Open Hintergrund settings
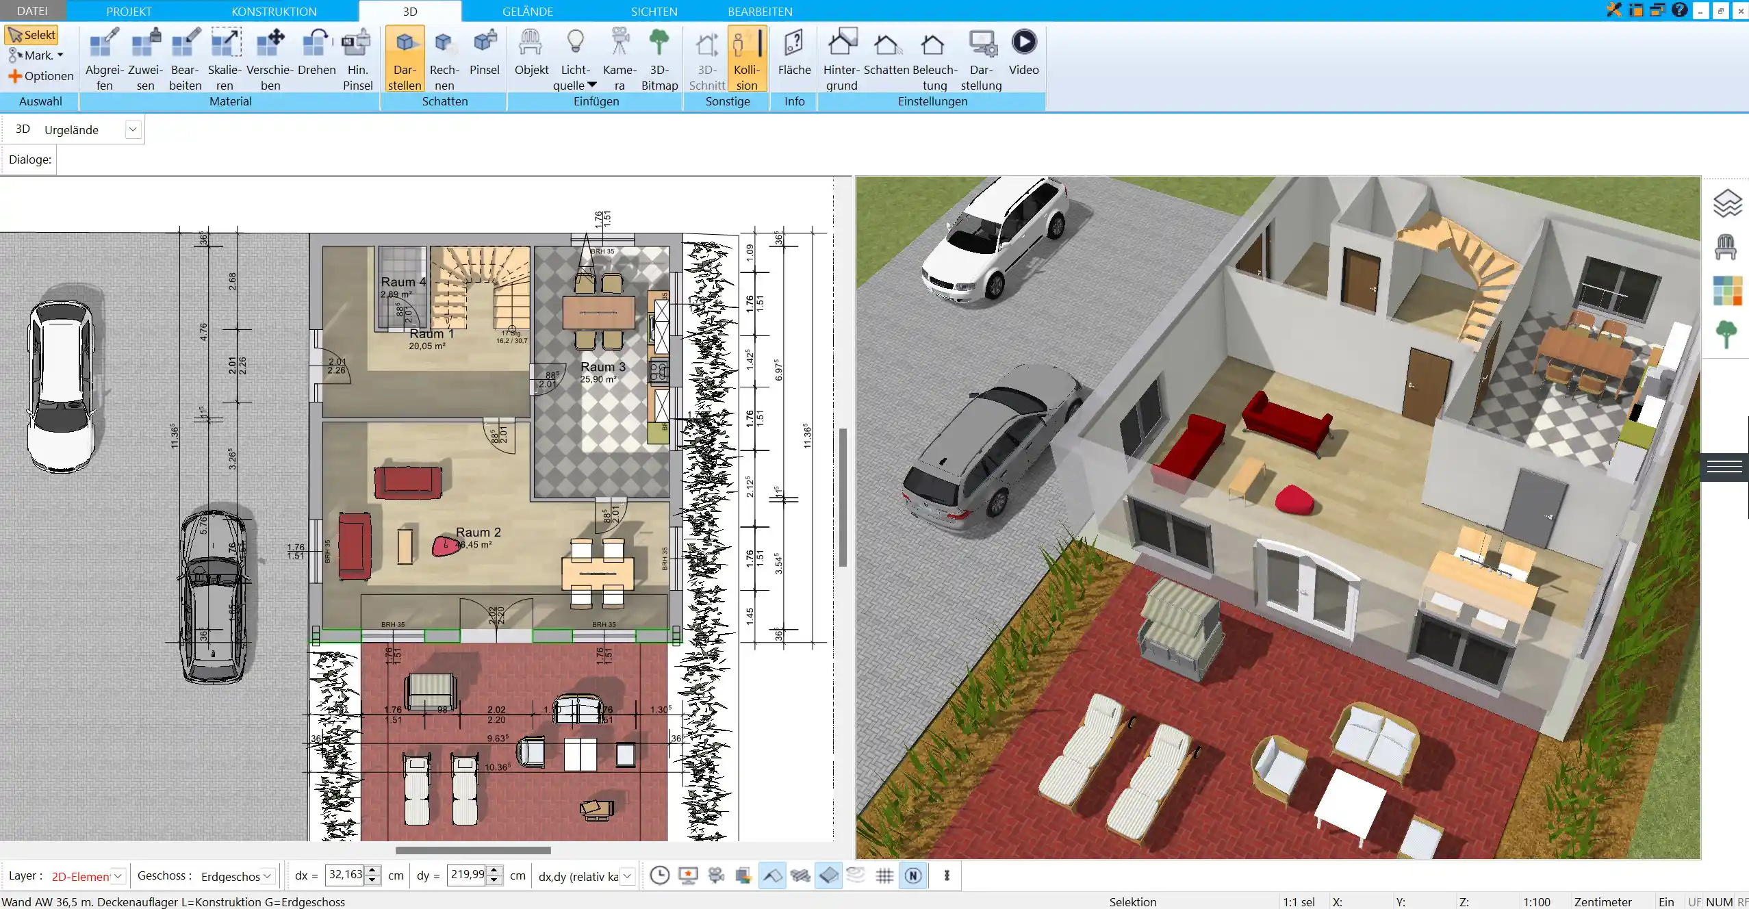The width and height of the screenshot is (1749, 909). (841, 59)
